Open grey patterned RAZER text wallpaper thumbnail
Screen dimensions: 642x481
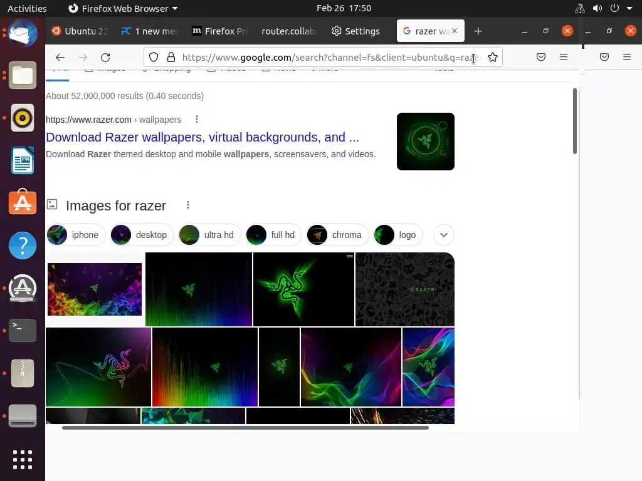tap(405, 289)
